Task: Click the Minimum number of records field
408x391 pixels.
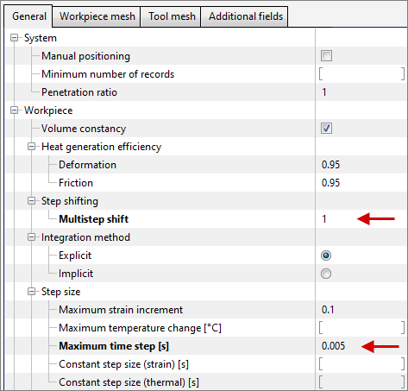Action: click(x=361, y=74)
